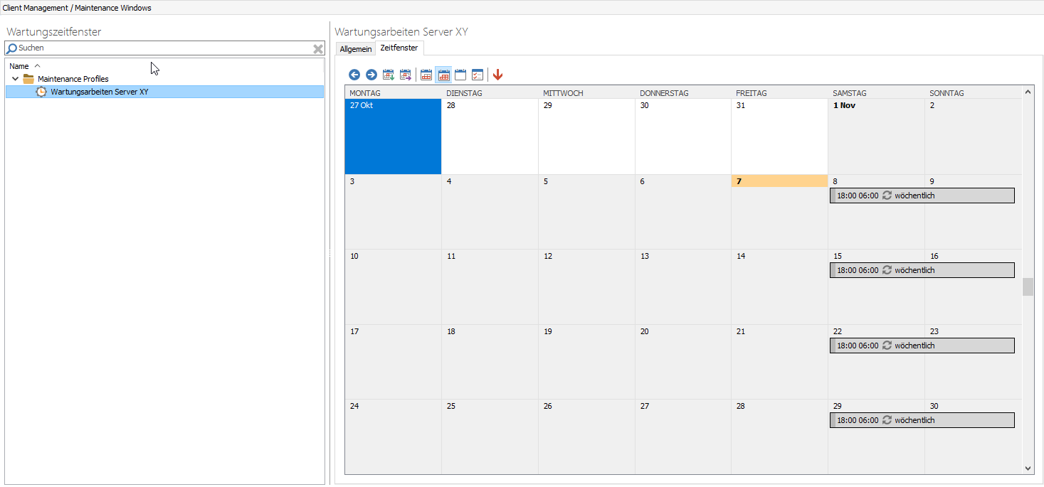This screenshot has width=1044, height=487.
Task: Clear the search field with X icon
Action: (318, 48)
